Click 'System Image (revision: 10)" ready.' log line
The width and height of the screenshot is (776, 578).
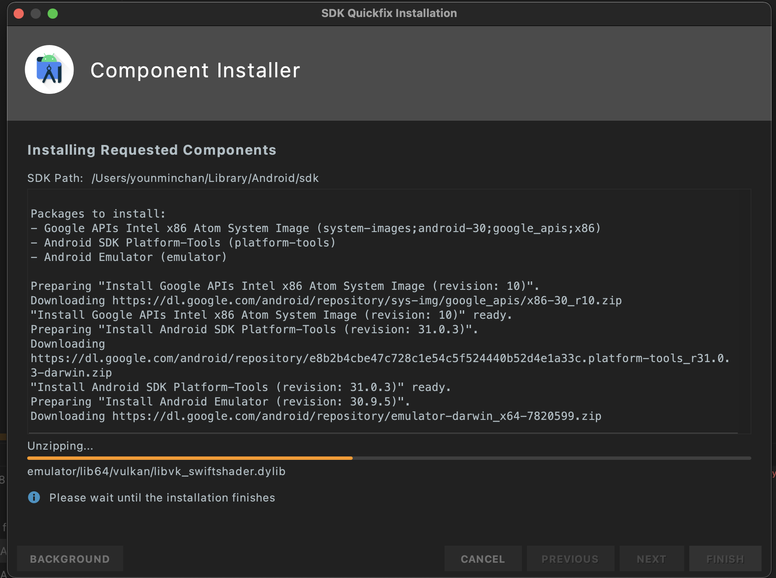[271, 315]
